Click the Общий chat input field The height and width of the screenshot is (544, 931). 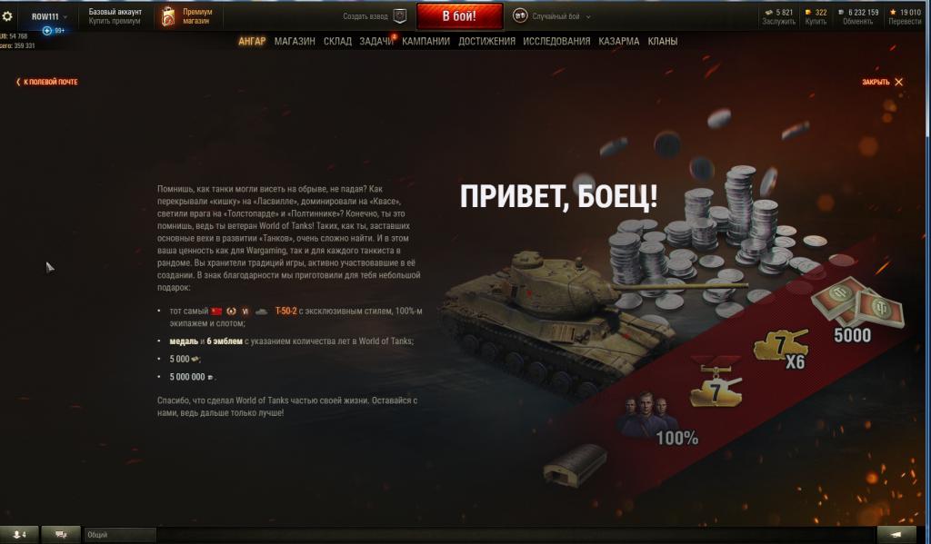tap(121, 535)
